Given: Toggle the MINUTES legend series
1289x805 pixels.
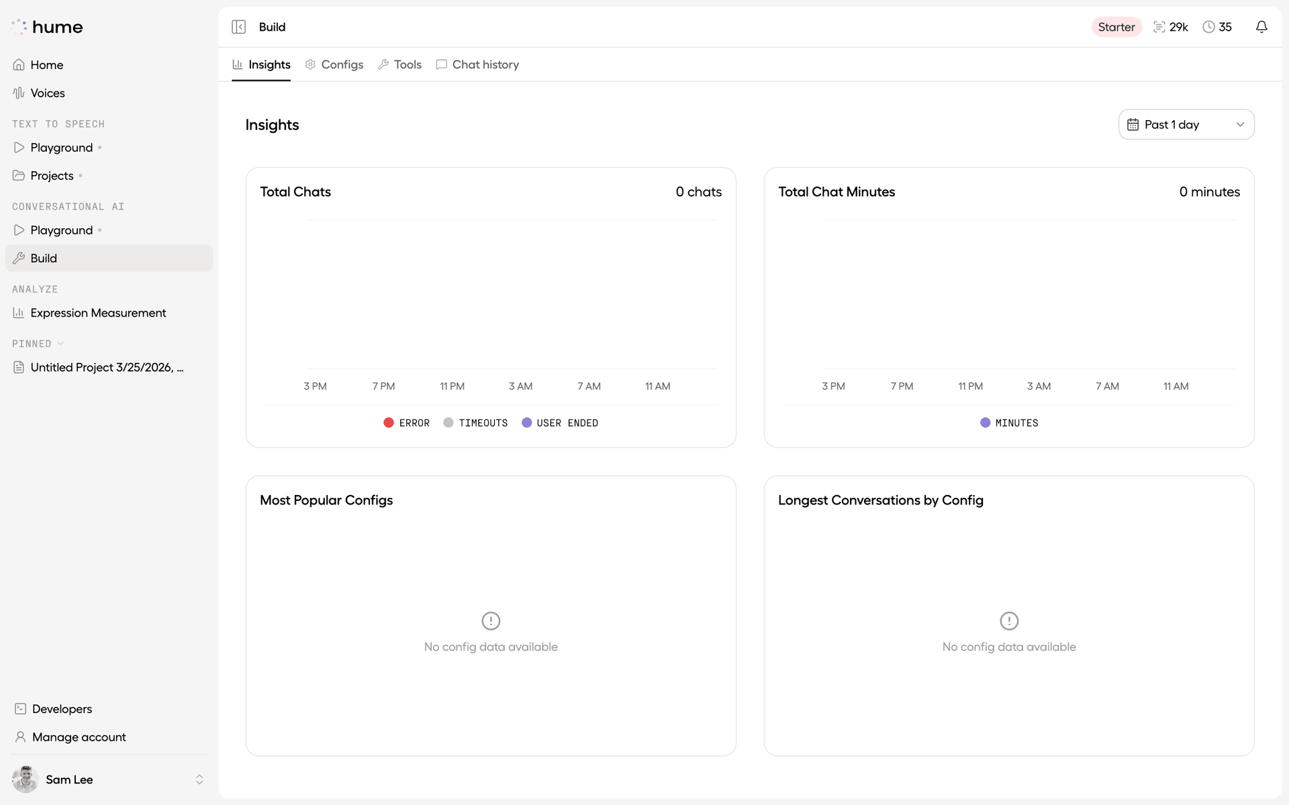Looking at the screenshot, I should (1009, 423).
